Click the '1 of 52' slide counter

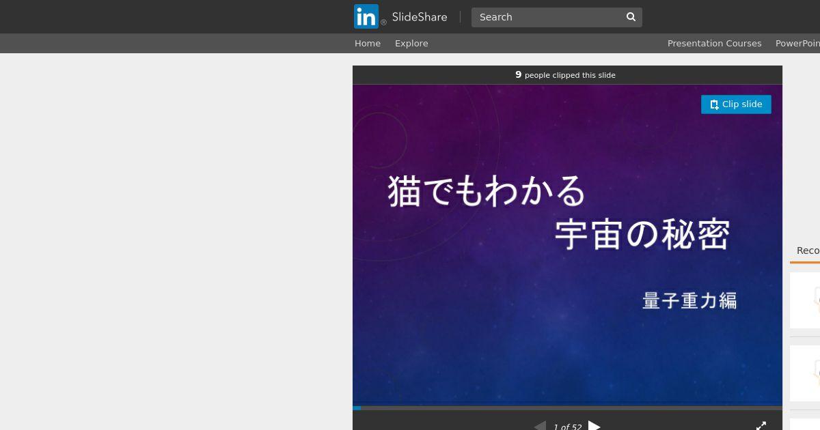567,427
